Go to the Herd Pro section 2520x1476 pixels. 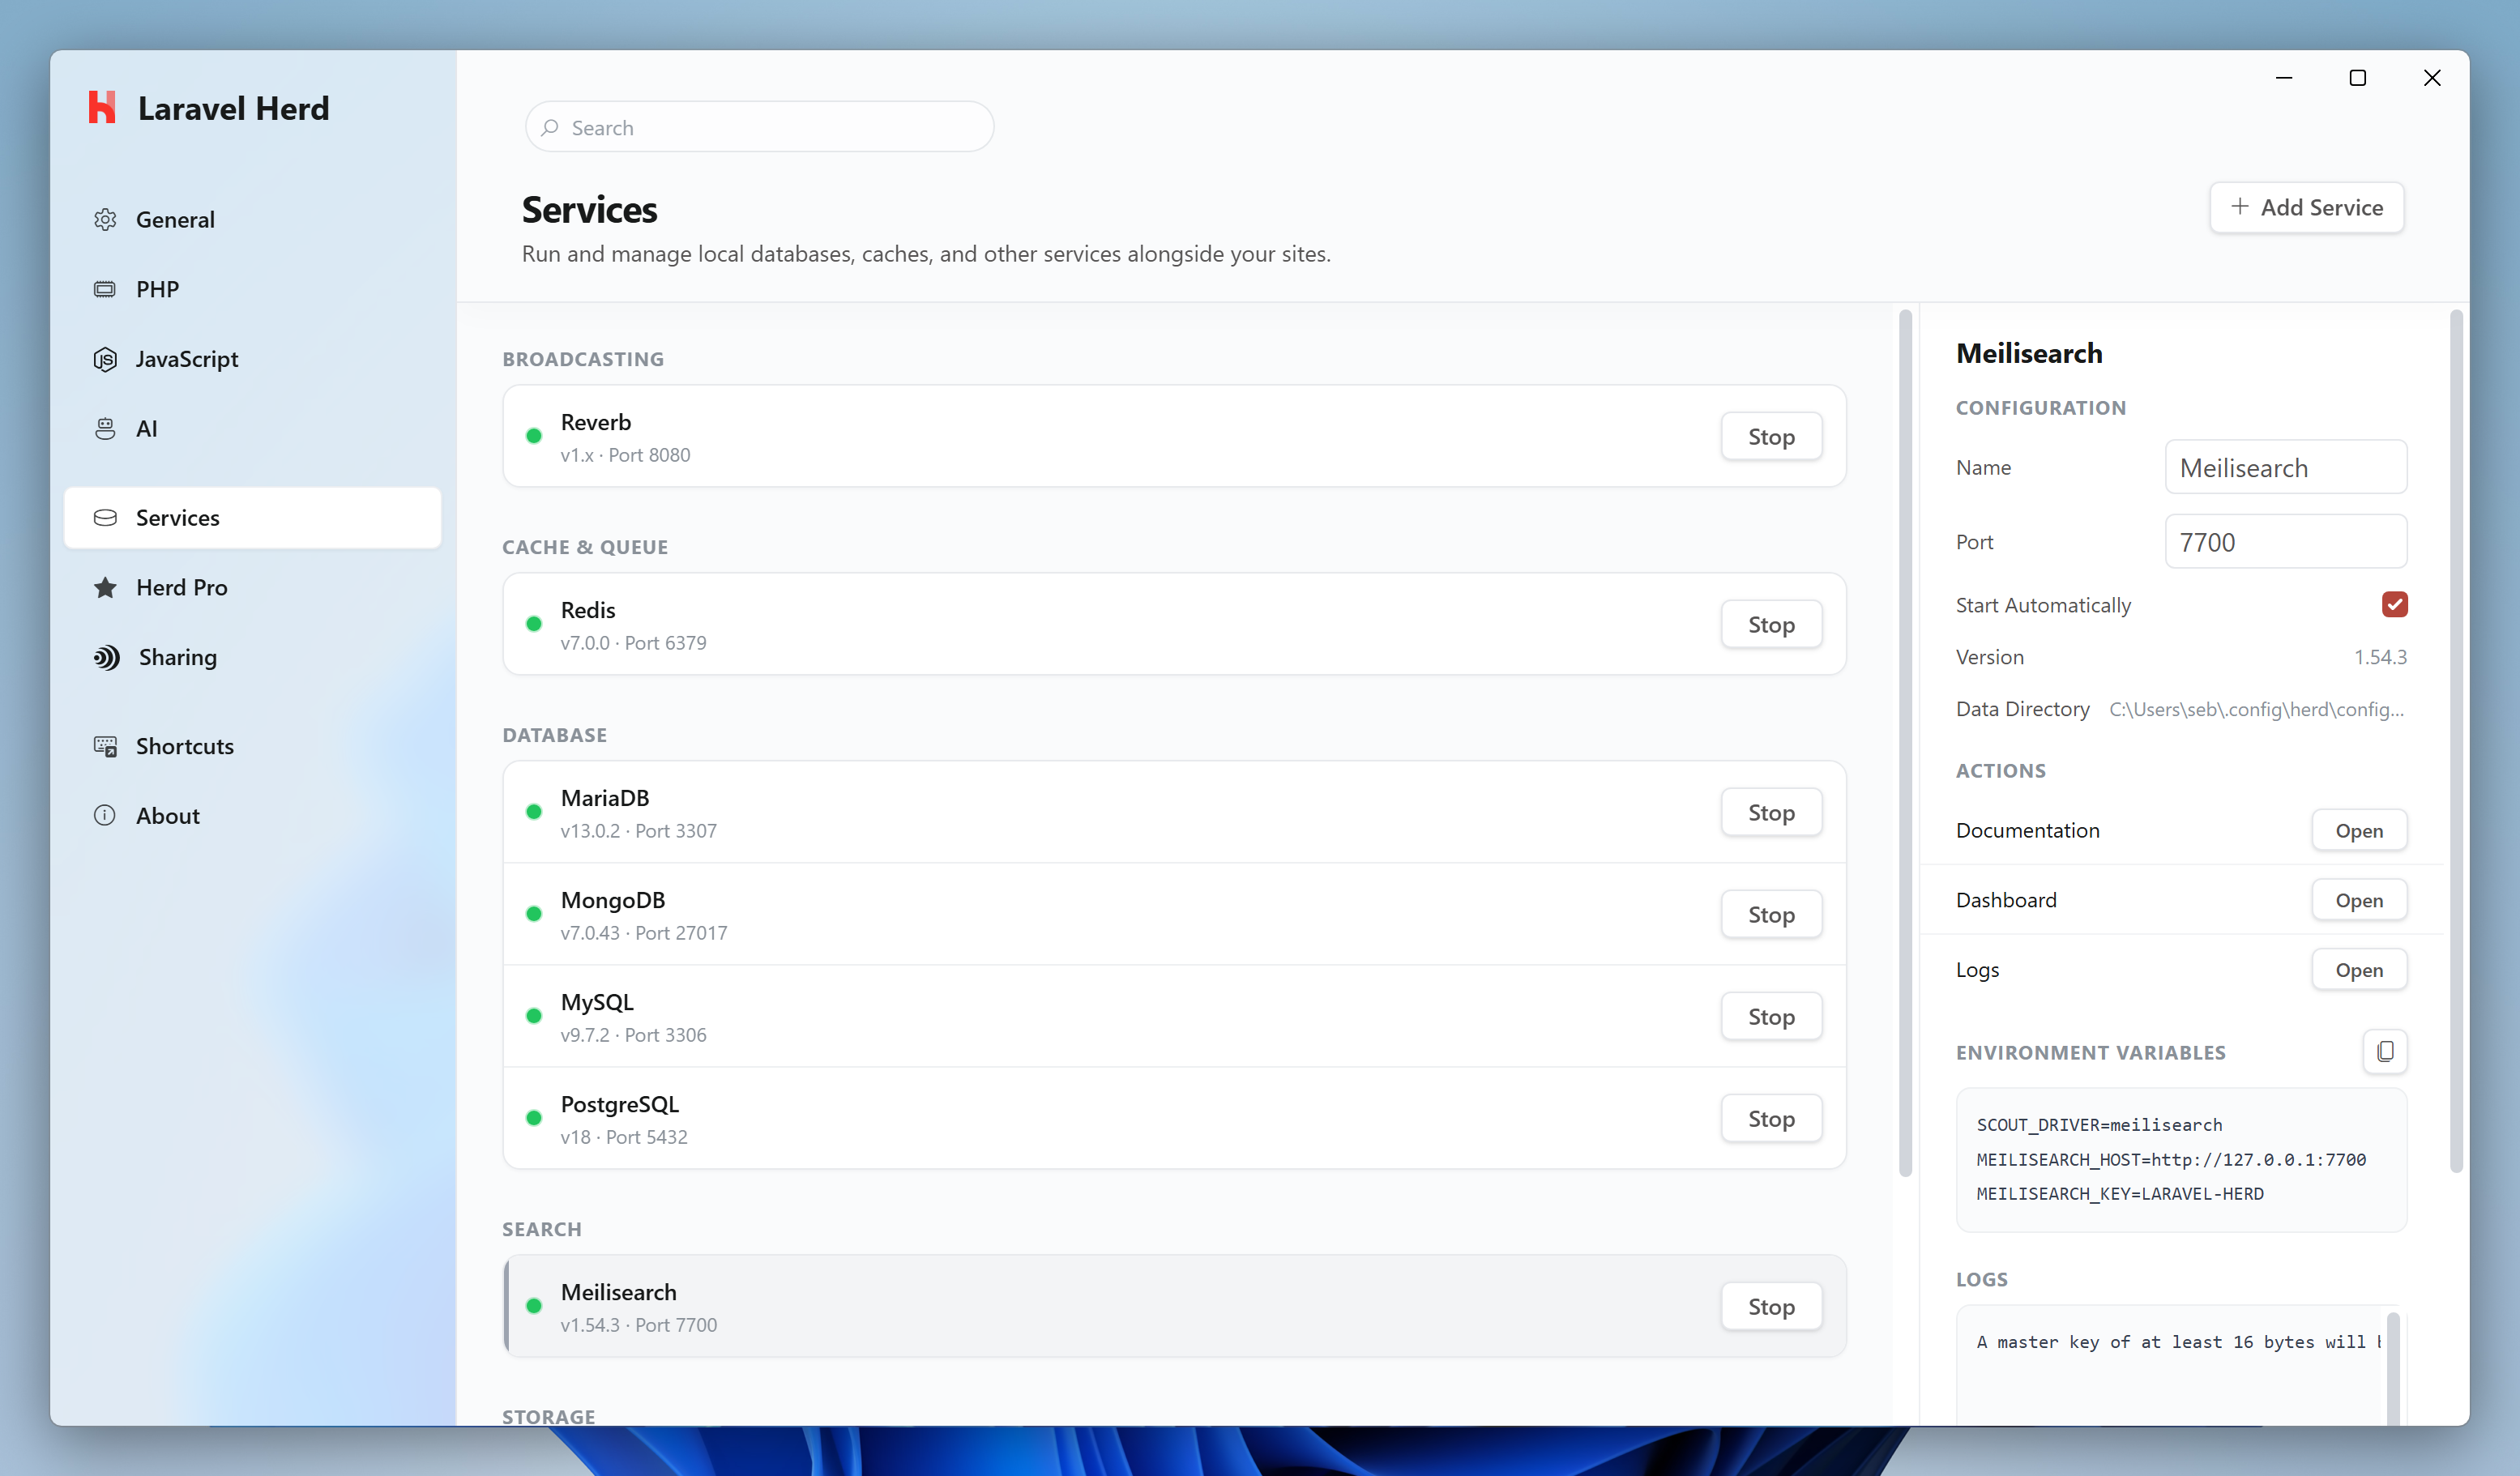tap(252, 587)
